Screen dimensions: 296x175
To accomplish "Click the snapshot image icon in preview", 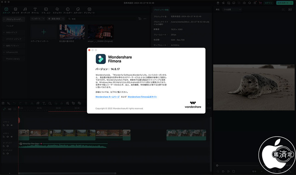I will [290, 9].
